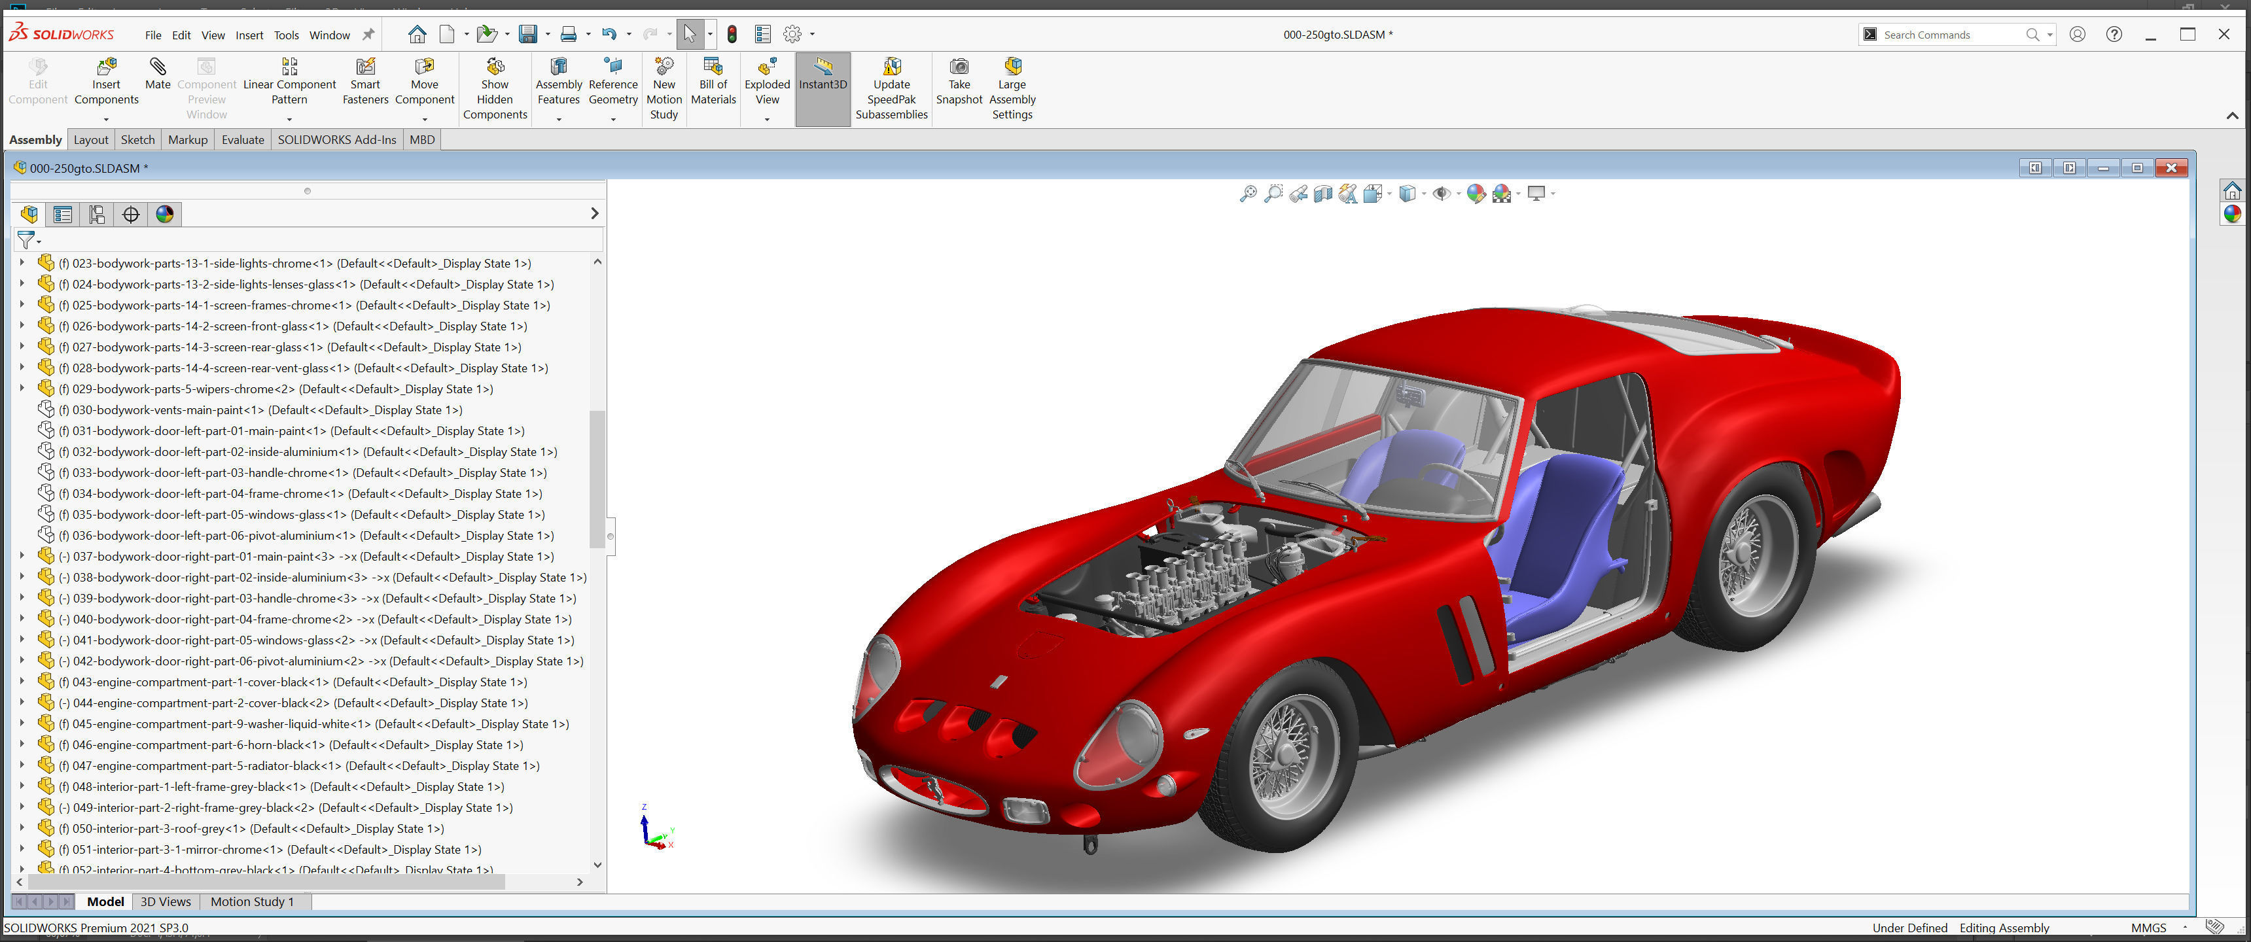This screenshot has height=942, width=2251.
Task: Click Zoom to Fit icon
Action: pos(1248,193)
